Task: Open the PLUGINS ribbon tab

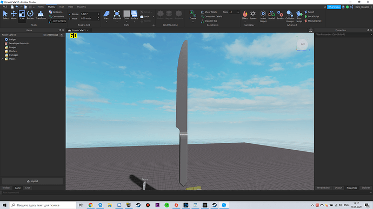Action: coord(81,7)
